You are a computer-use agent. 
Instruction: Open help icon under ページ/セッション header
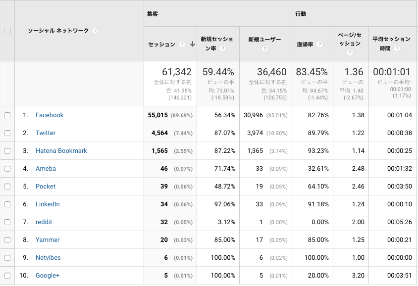[350, 53]
